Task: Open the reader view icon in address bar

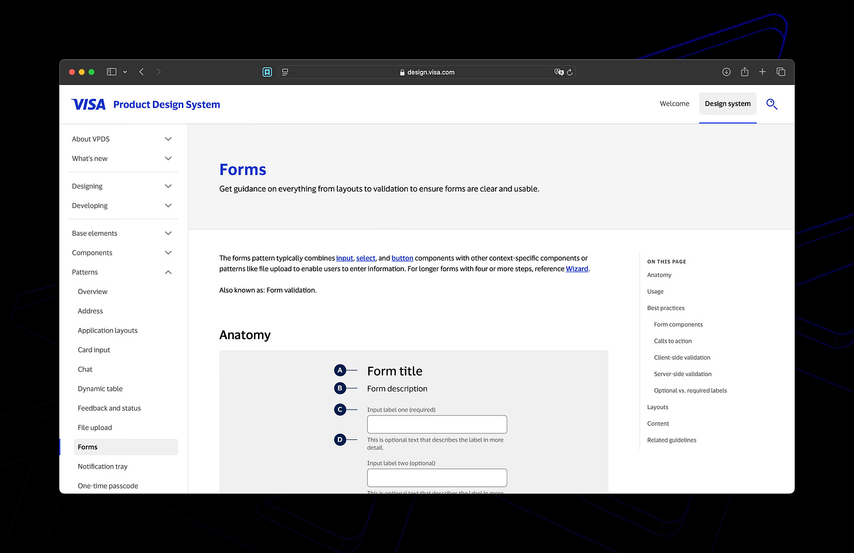Action: coord(285,72)
